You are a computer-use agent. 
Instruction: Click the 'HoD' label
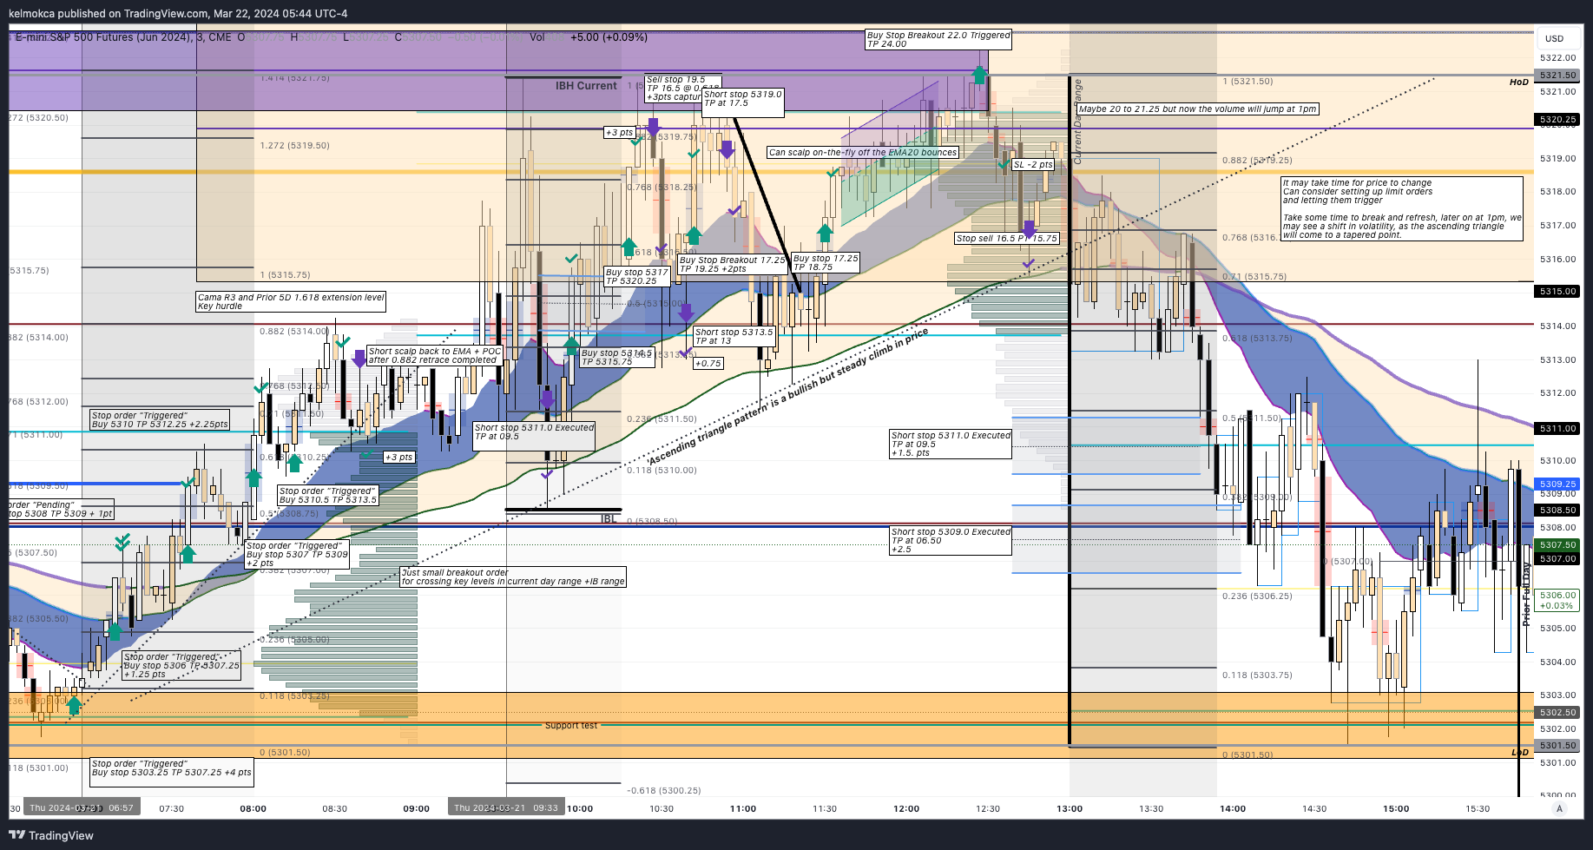(1518, 82)
